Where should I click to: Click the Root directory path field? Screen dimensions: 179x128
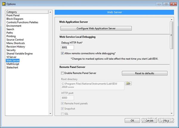click(x=92, y=86)
